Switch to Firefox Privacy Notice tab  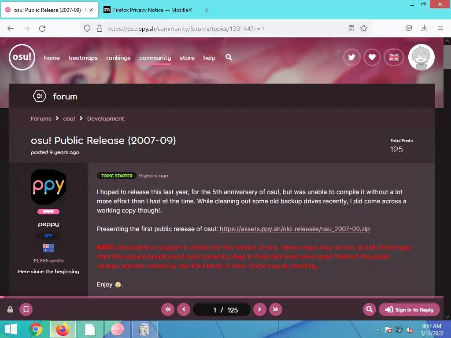pos(148,10)
